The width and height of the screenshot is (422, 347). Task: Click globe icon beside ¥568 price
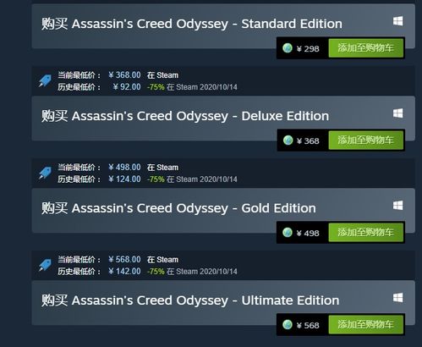point(288,325)
